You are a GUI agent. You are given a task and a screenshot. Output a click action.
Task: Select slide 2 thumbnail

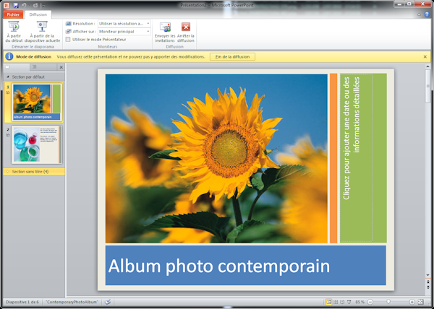pyautogui.click(x=36, y=144)
